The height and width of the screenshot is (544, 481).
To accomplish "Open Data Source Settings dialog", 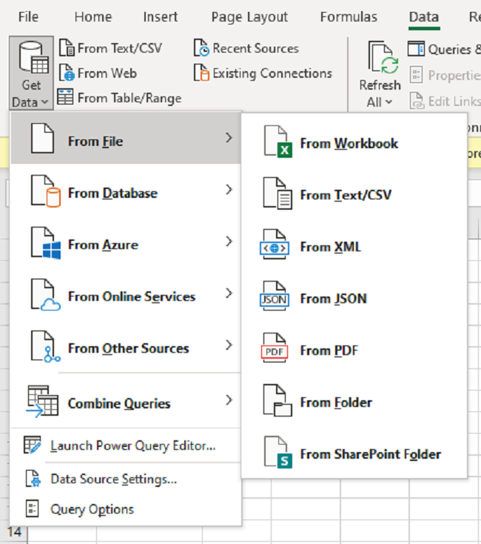I will [x=113, y=479].
